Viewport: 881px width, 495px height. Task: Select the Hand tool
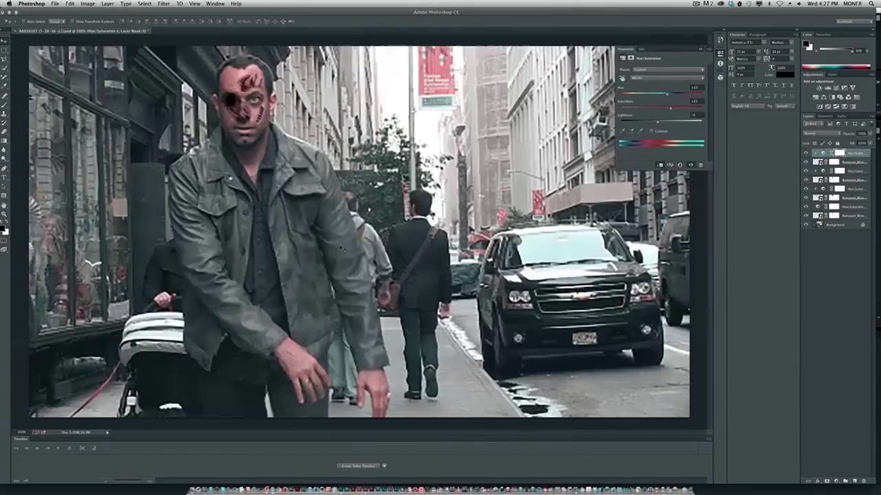point(4,205)
